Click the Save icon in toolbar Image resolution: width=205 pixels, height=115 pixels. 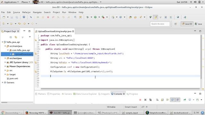pos(12,17)
